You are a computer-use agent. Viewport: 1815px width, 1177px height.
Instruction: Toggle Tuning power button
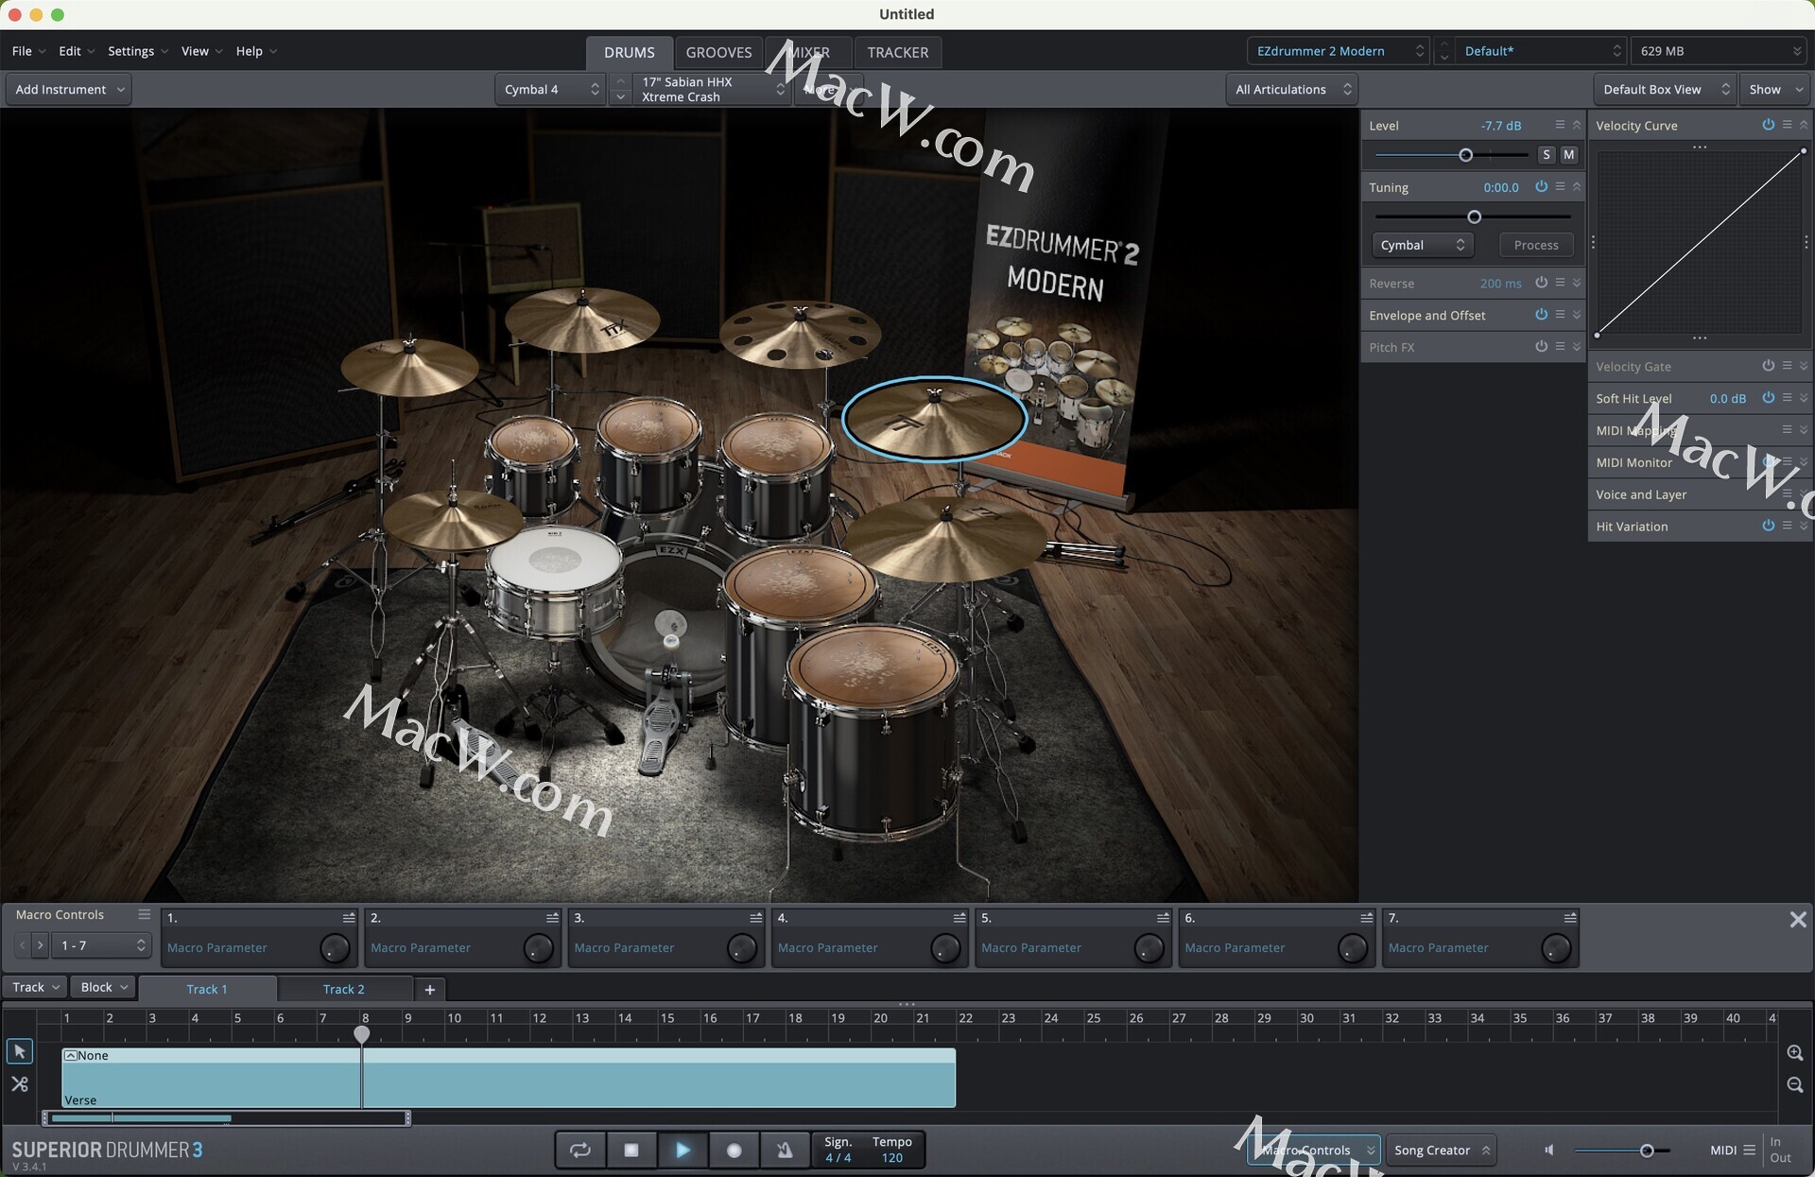(x=1541, y=186)
